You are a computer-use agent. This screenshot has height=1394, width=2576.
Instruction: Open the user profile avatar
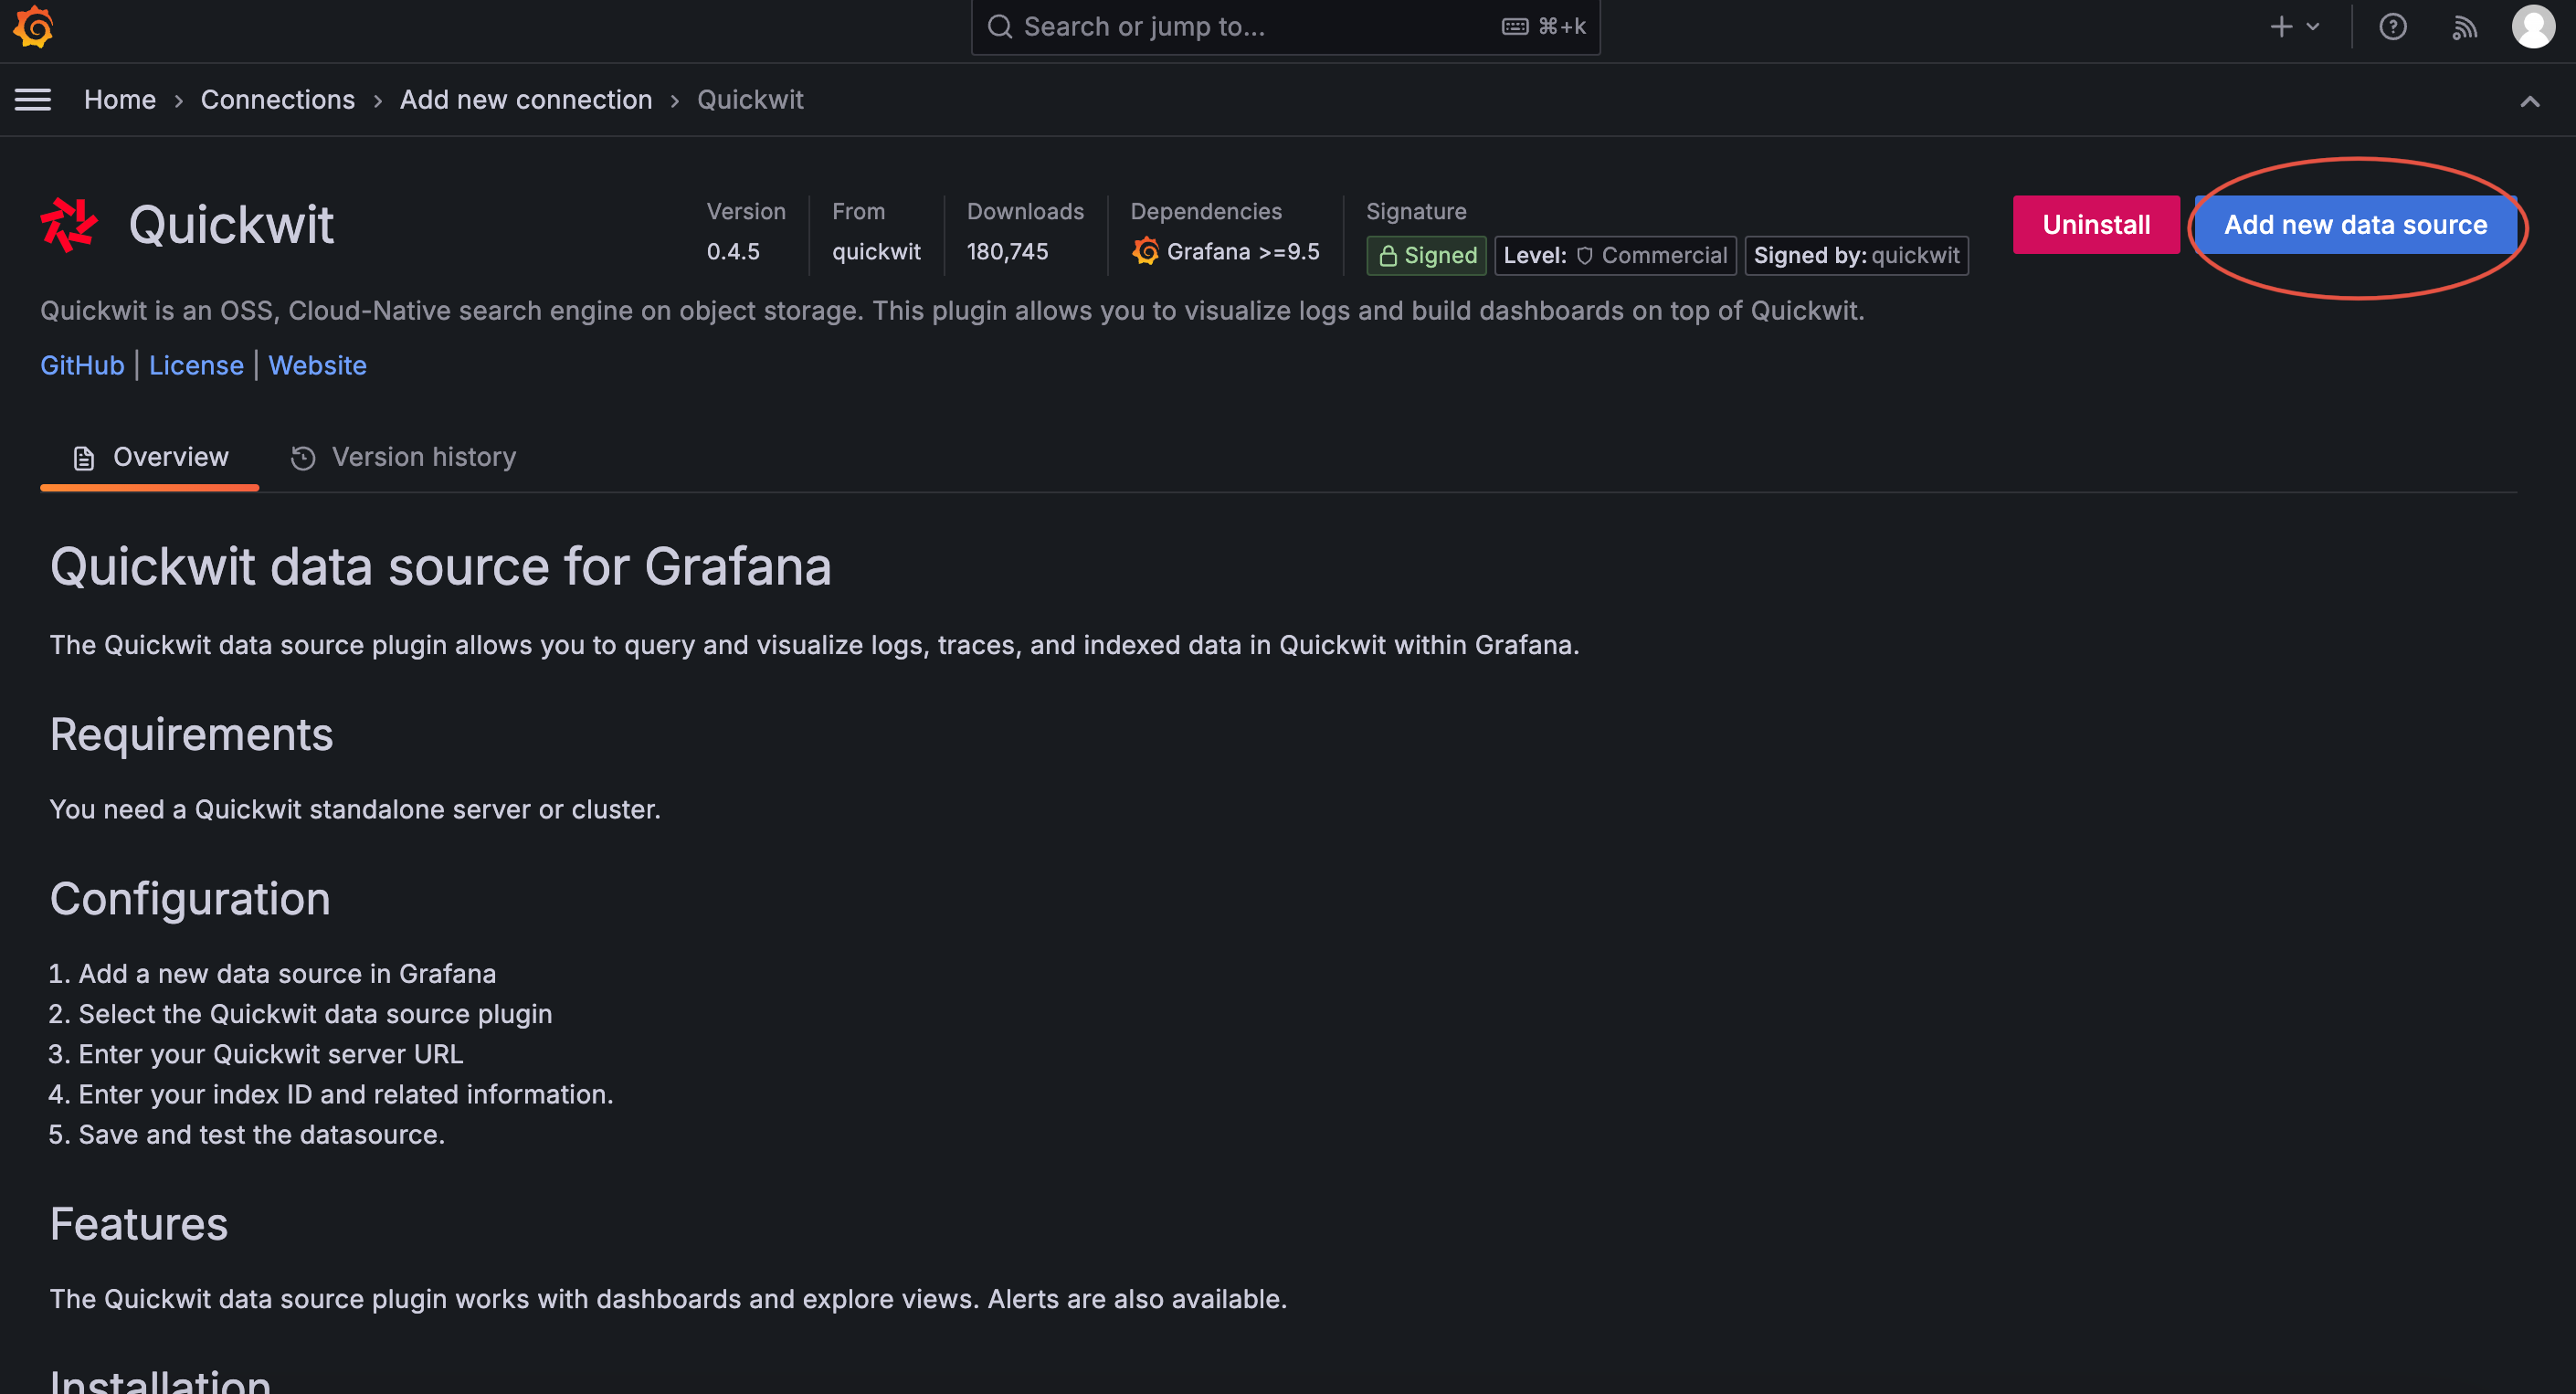tap(2533, 27)
